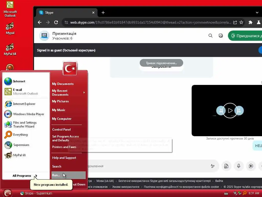Record video message icon
262x197 pixels.
pos(251,166)
